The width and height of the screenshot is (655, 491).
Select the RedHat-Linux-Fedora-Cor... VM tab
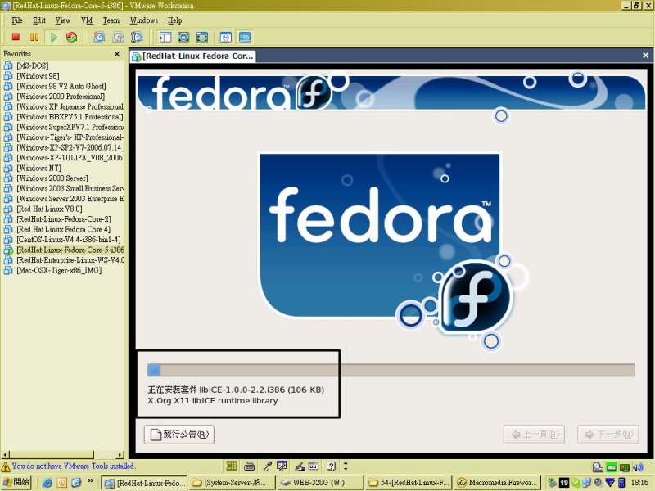pos(192,56)
